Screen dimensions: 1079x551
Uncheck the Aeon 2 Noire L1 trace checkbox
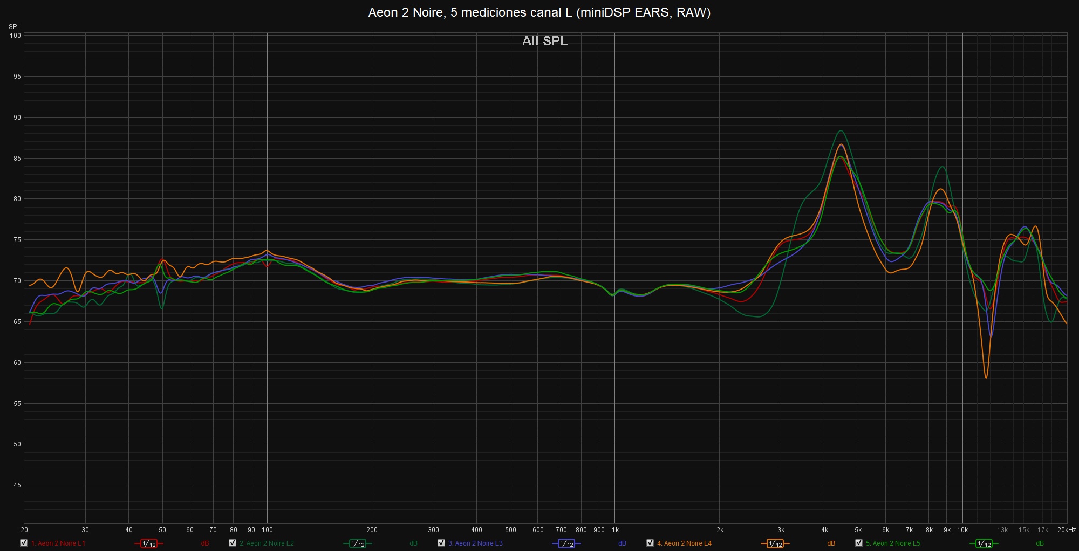[24, 543]
